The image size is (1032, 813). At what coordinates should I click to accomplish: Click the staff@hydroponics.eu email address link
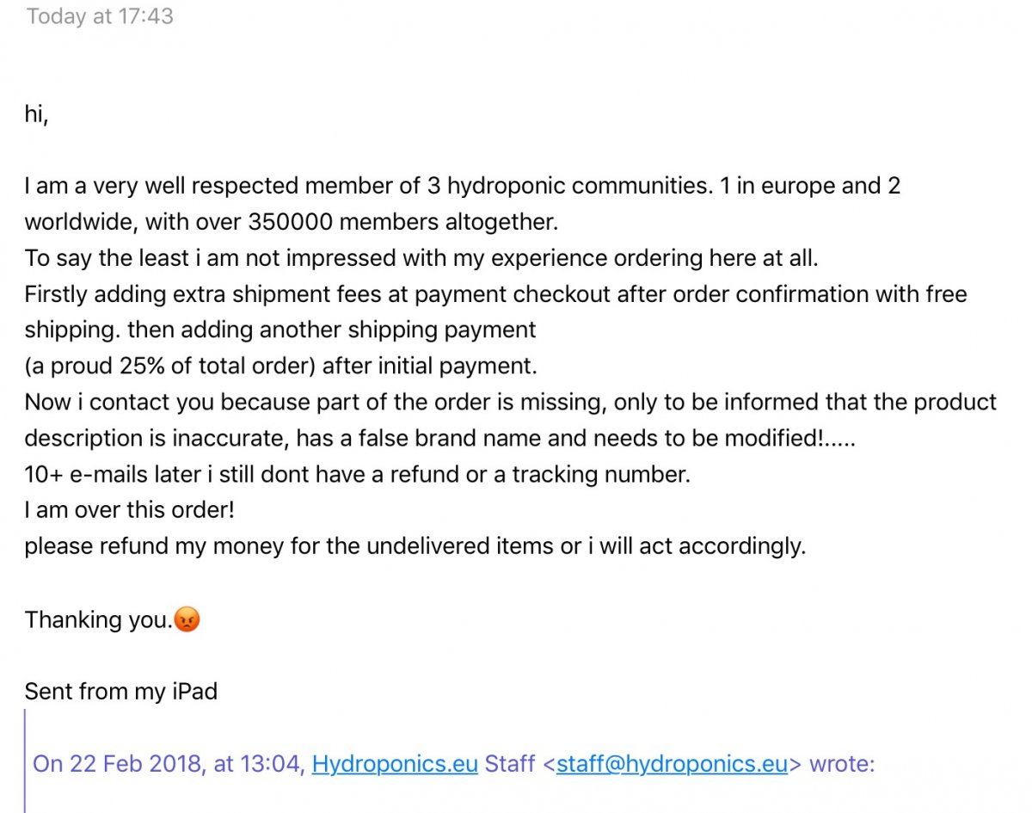pyautogui.click(x=672, y=763)
